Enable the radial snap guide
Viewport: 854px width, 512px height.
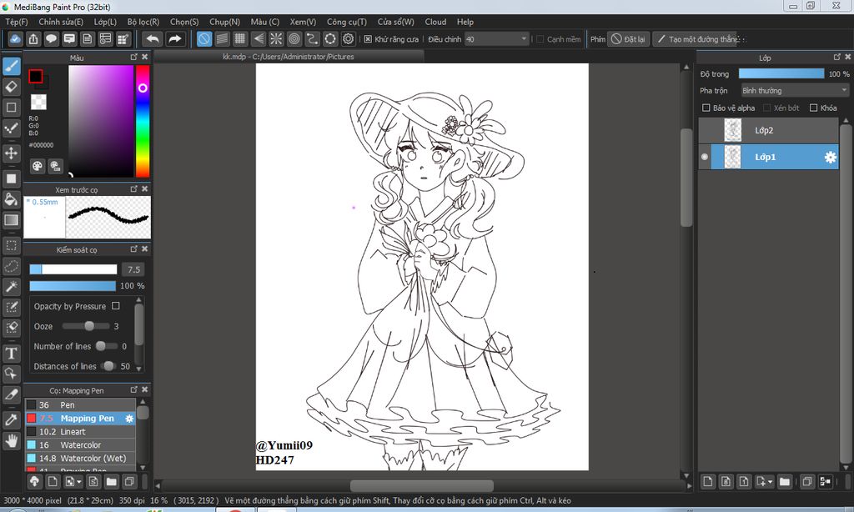click(x=276, y=39)
